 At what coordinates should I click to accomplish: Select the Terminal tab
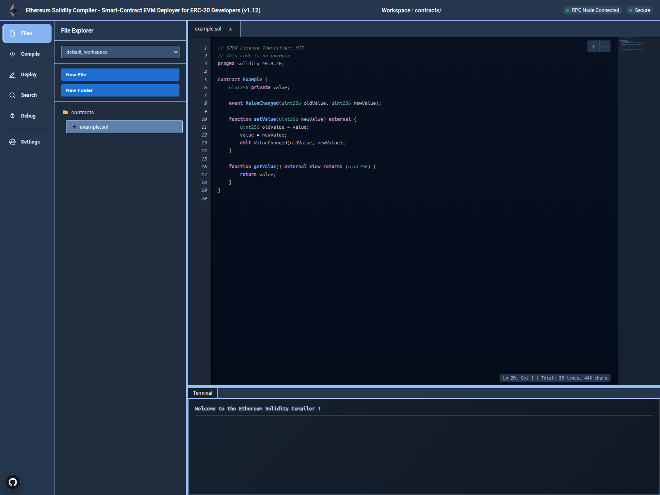203,393
